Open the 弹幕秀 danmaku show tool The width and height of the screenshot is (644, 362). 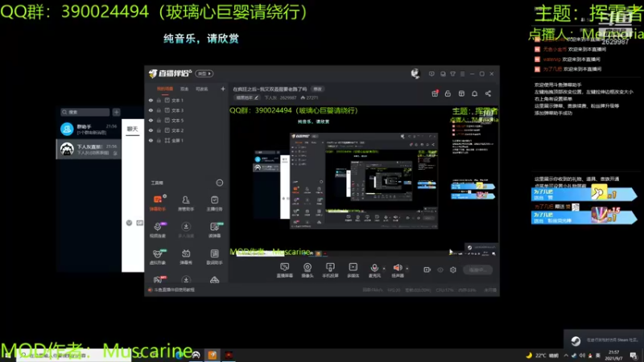pyautogui.click(x=186, y=257)
